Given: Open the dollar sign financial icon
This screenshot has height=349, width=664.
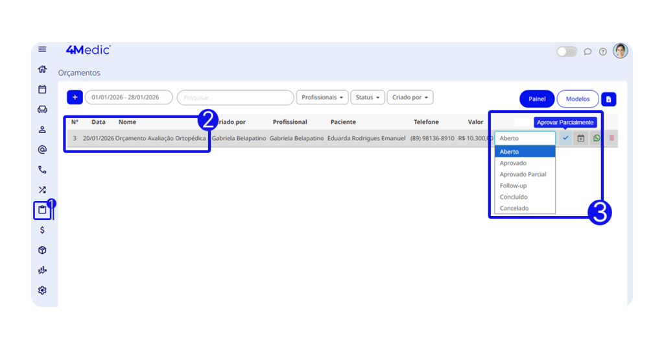Looking at the screenshot, I should pos(42,230).
